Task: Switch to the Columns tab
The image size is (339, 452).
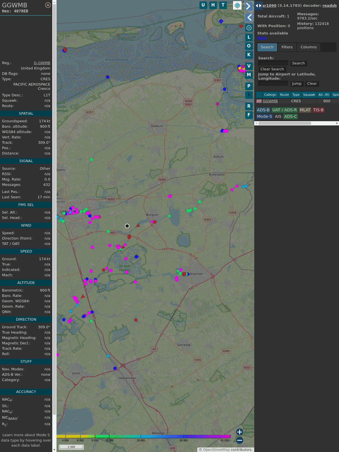Action: point(308,47)
